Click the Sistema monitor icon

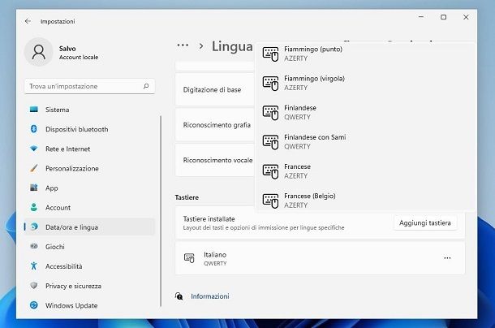click(x=34, y=110)
